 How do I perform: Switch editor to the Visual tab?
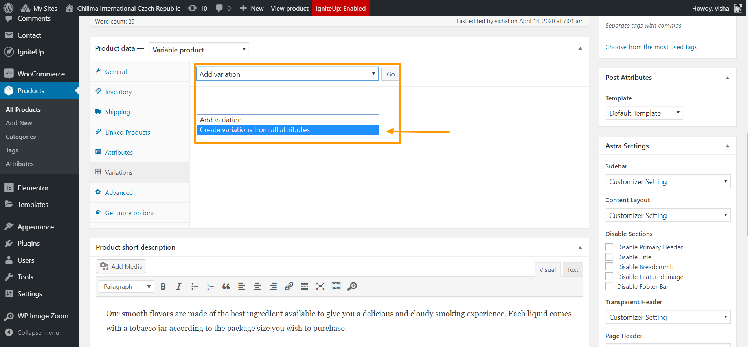[547, 269]
